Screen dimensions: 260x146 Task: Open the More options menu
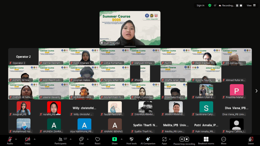223,139
